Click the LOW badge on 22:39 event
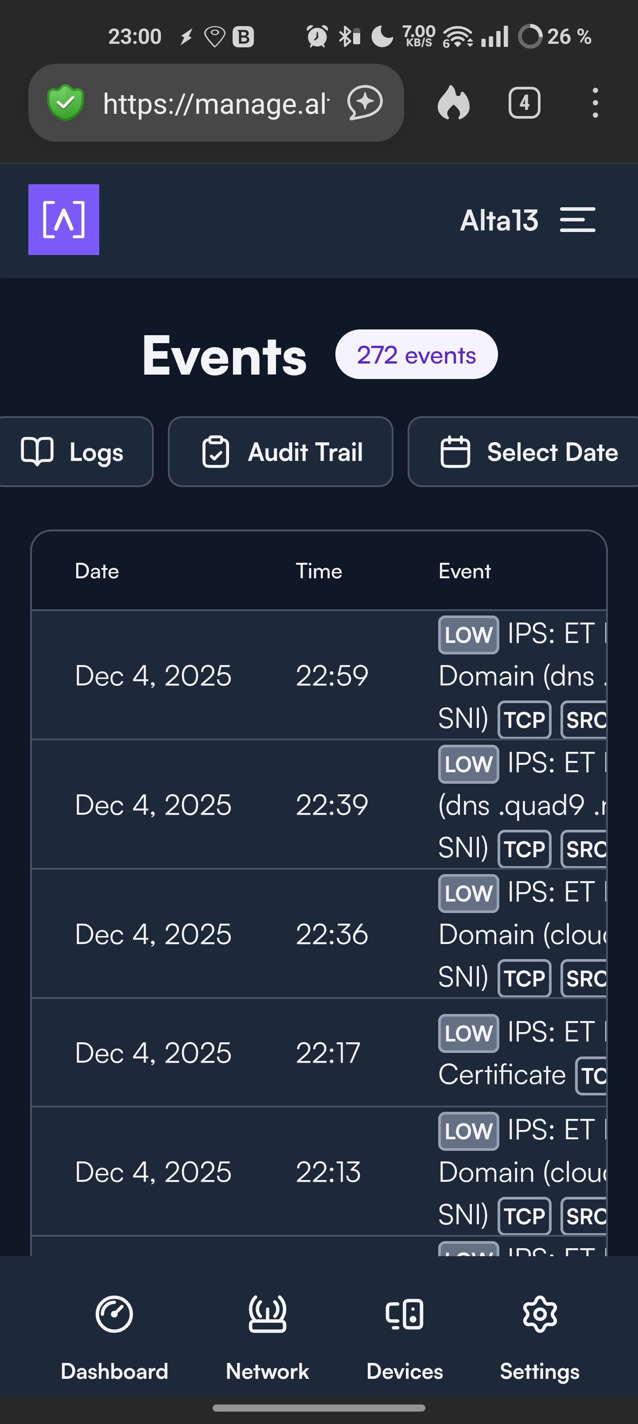Screen dimensions: 638x1424 coord(468,764)
